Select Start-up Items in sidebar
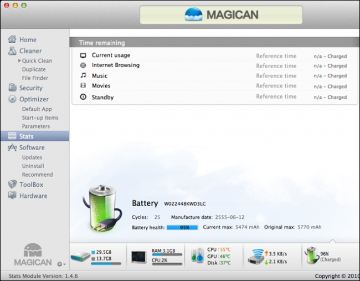 [40, 117]
